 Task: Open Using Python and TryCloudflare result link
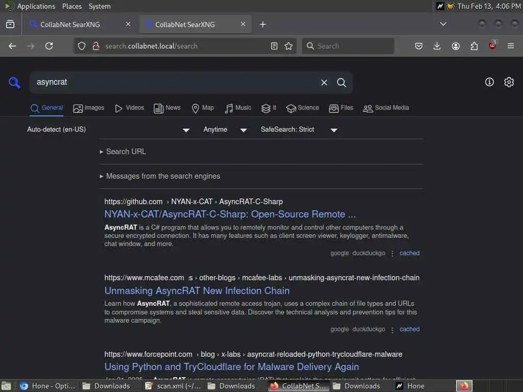coord(232,366)
